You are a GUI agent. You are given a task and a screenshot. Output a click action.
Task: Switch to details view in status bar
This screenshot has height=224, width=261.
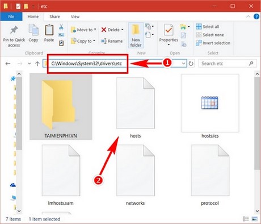(246, 219)
